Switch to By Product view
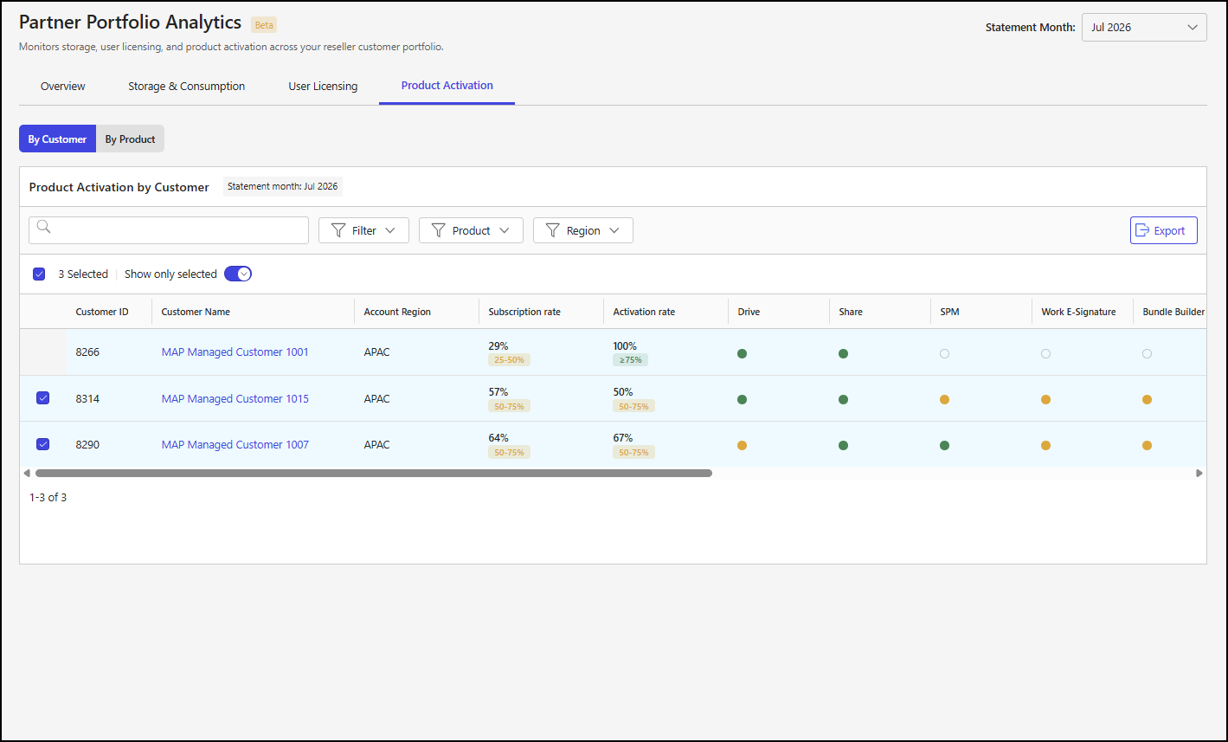The width and height of the screenshot is (1228, 742). click(130, 139)
